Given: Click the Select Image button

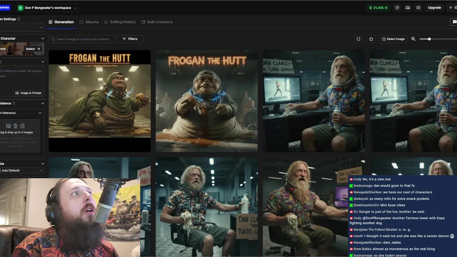Looking at the screenshot, I should tap(393, 39).
